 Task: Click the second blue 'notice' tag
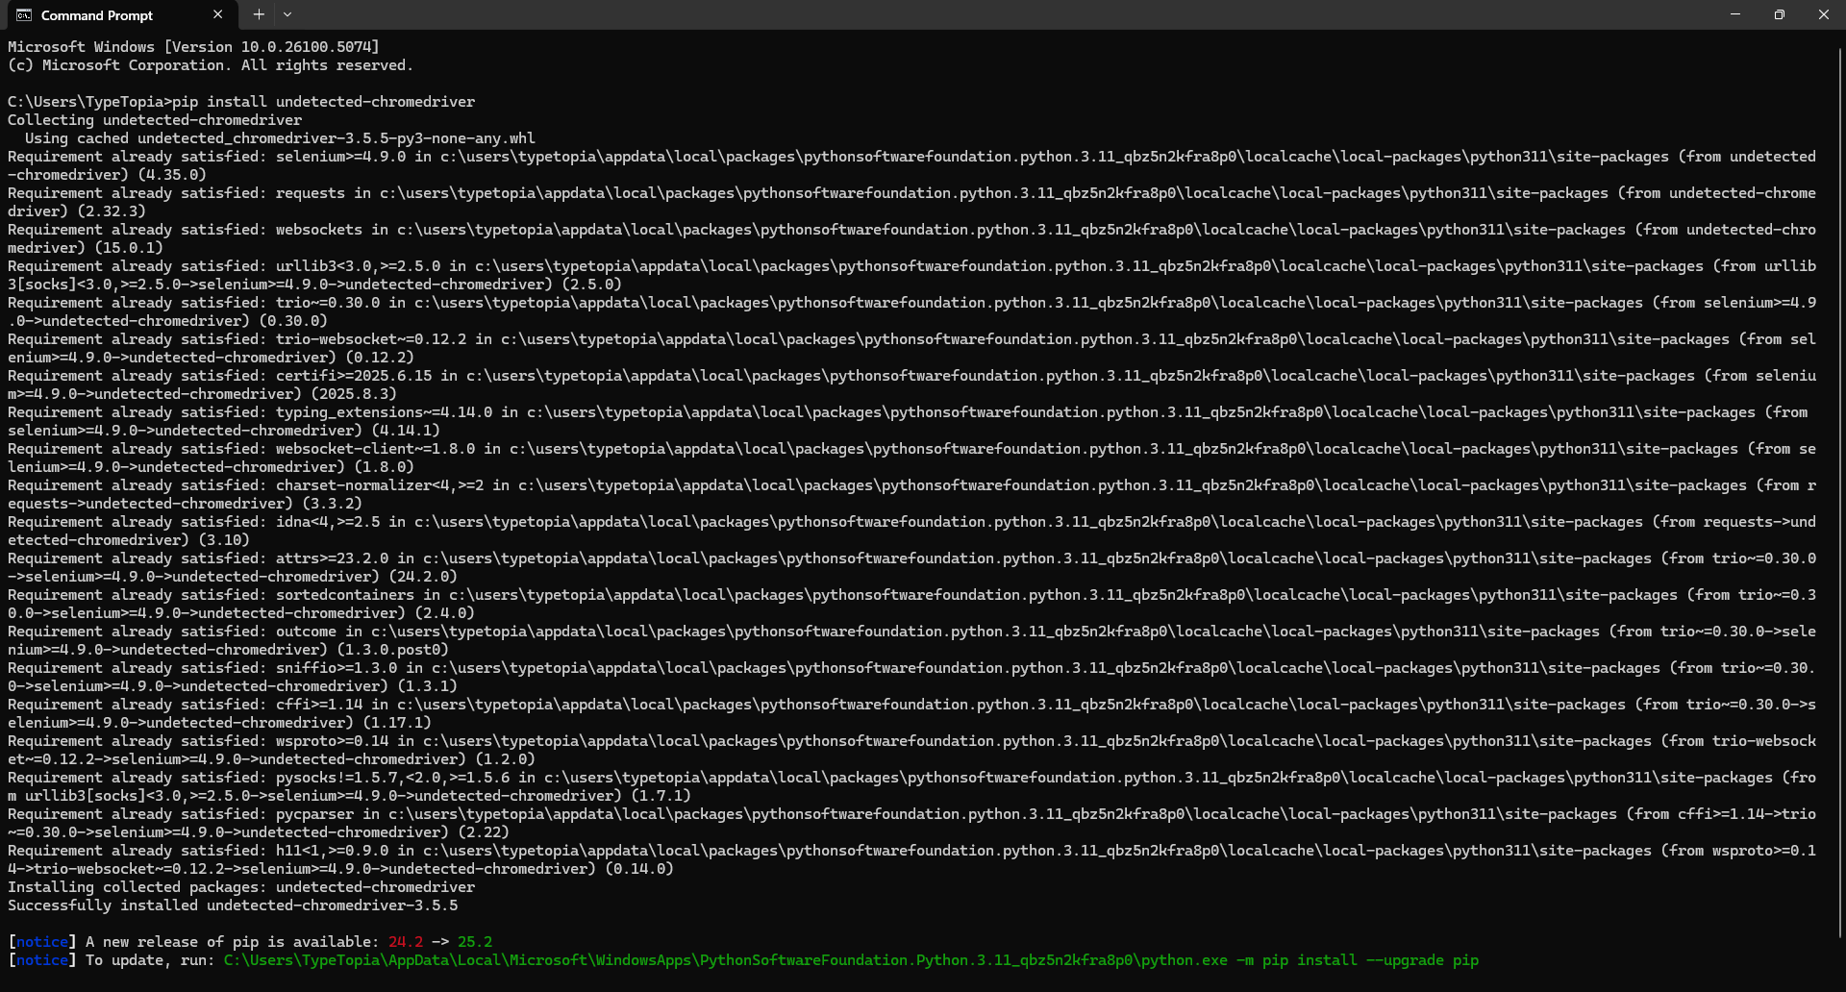(x=42, y=960)
